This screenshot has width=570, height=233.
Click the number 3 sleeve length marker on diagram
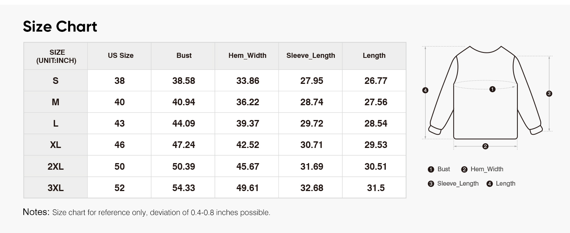pyautogui.click(x=549, y=94)
